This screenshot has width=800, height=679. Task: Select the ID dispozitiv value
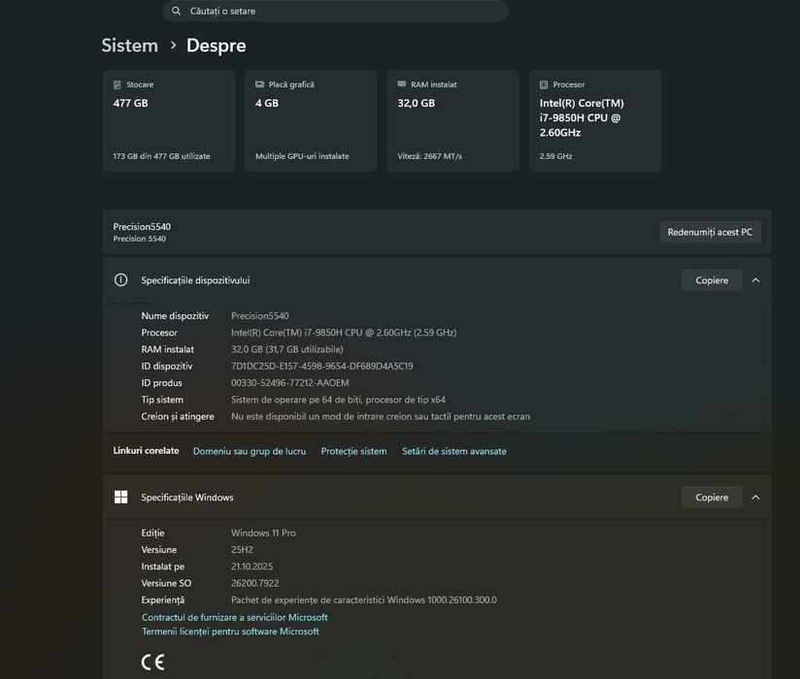click(322, 366)
